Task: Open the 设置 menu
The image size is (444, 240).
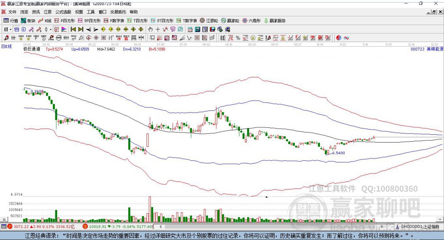Action: (x=79, y=12)
